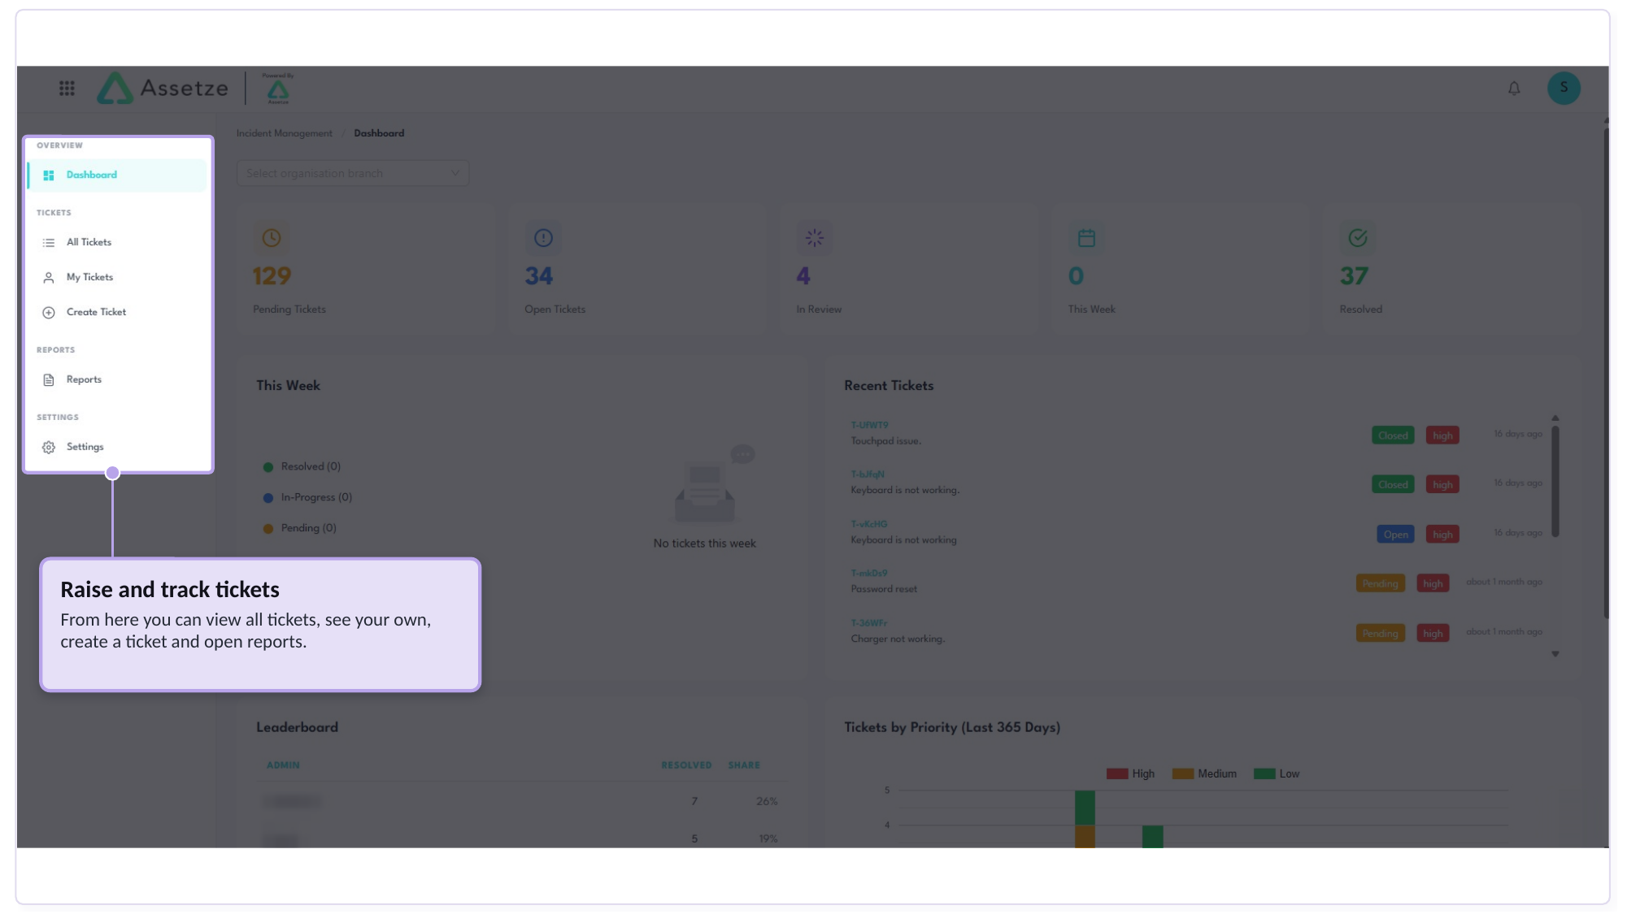1627x914 pixels.
Task: Open Settings in the sidebar
Action: [117, 448]
